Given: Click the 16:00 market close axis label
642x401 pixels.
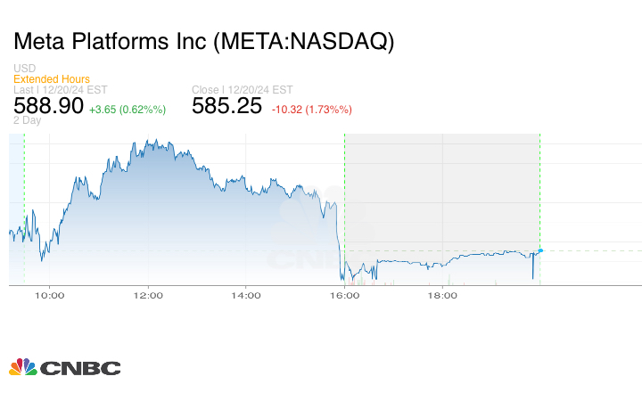Looking at the screenshot, I should [344, 295].
